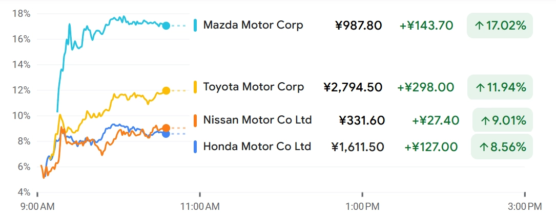Click the Nissan orange end-of-line dot
Viewport: 556px width, 218px height.
pos(166,128)
